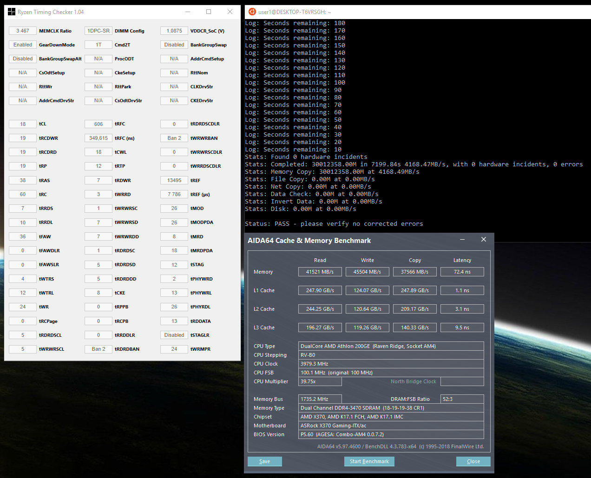The height and width of the screenshot is (478, 591).
Task: Start the AIDA64 benchmark
Action: 369,461
